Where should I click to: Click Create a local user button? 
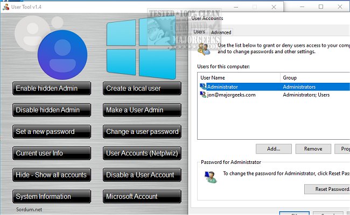point(142,89)
